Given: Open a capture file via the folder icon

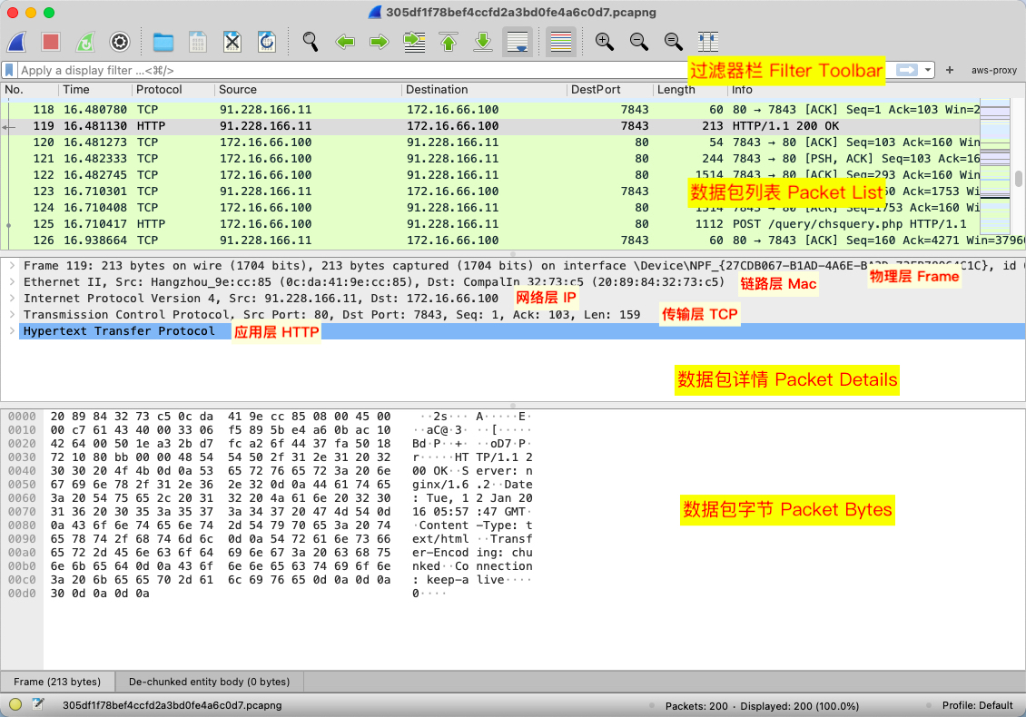Looking at the screenshot, I should (x=163, y=42).
